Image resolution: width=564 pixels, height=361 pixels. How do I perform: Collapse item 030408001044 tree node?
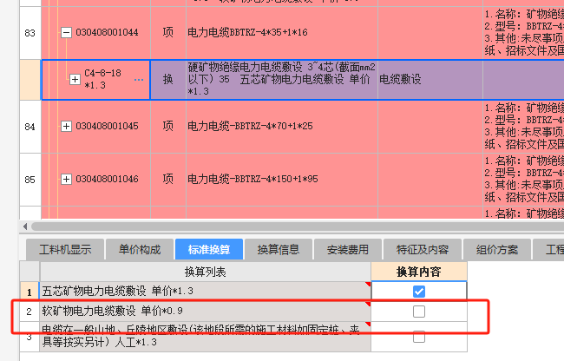66,33
